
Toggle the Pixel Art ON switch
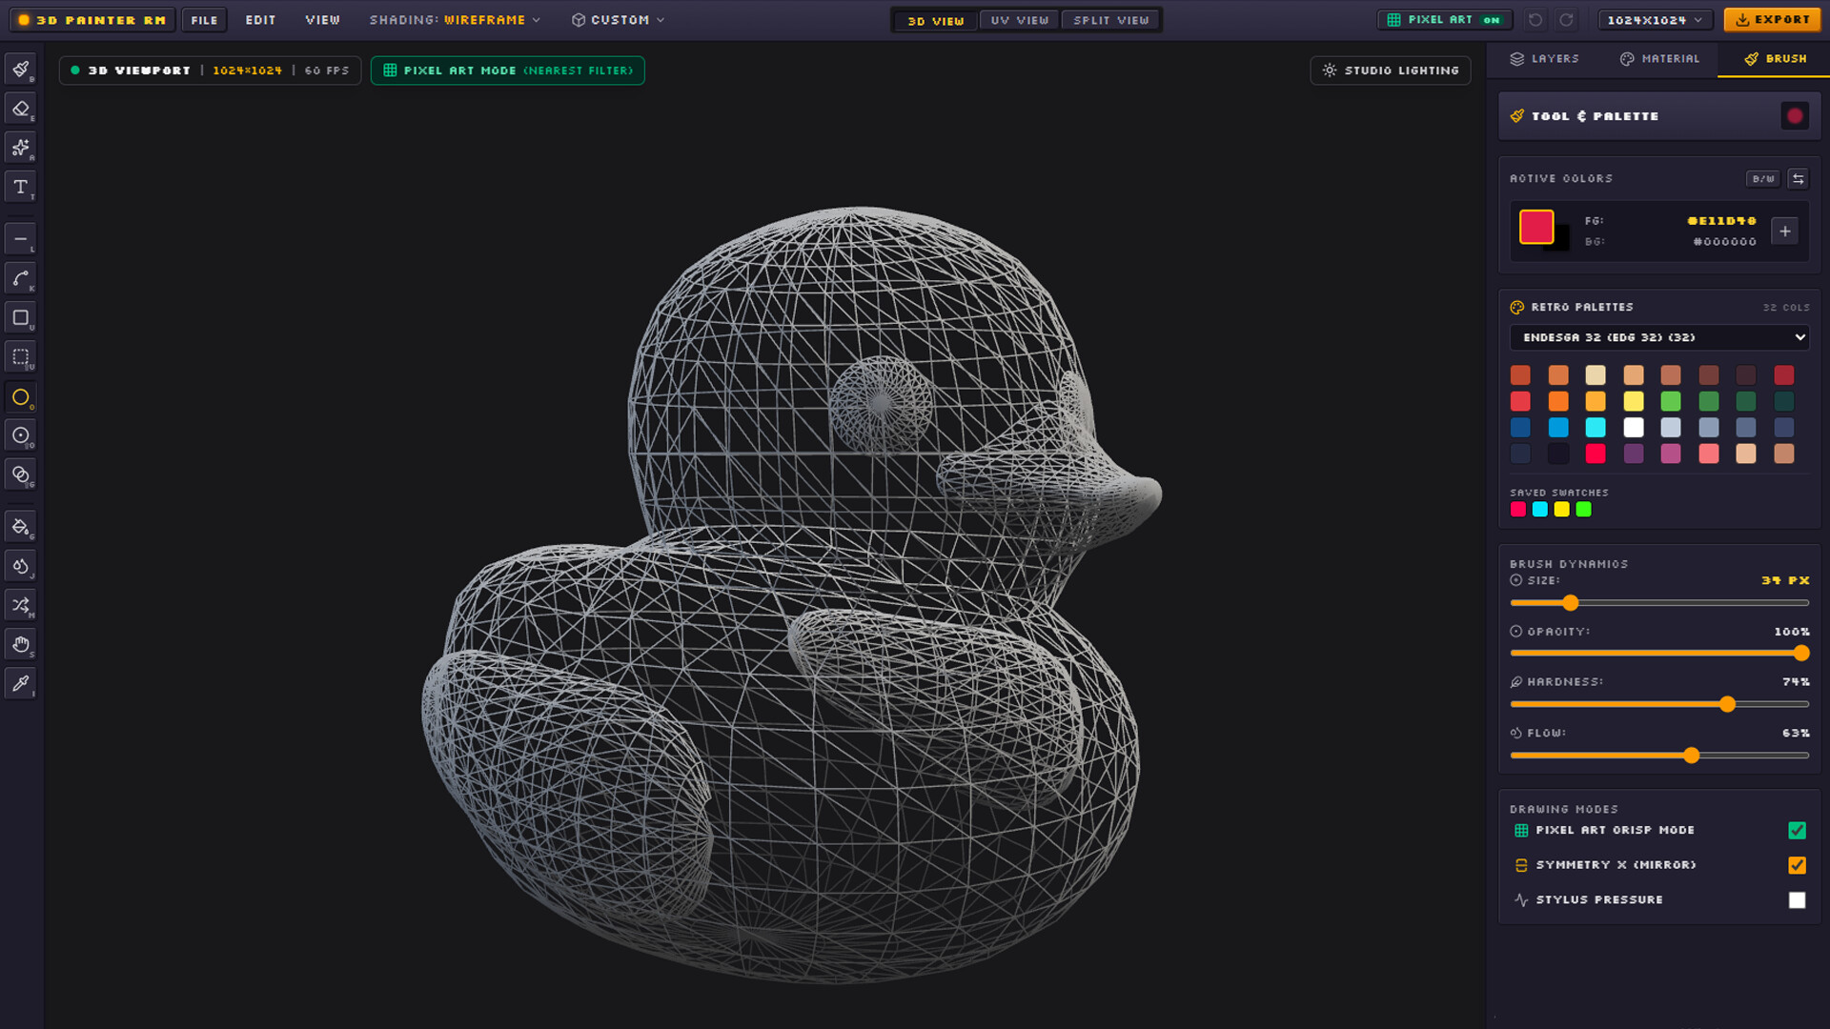tap(1444, 20)
